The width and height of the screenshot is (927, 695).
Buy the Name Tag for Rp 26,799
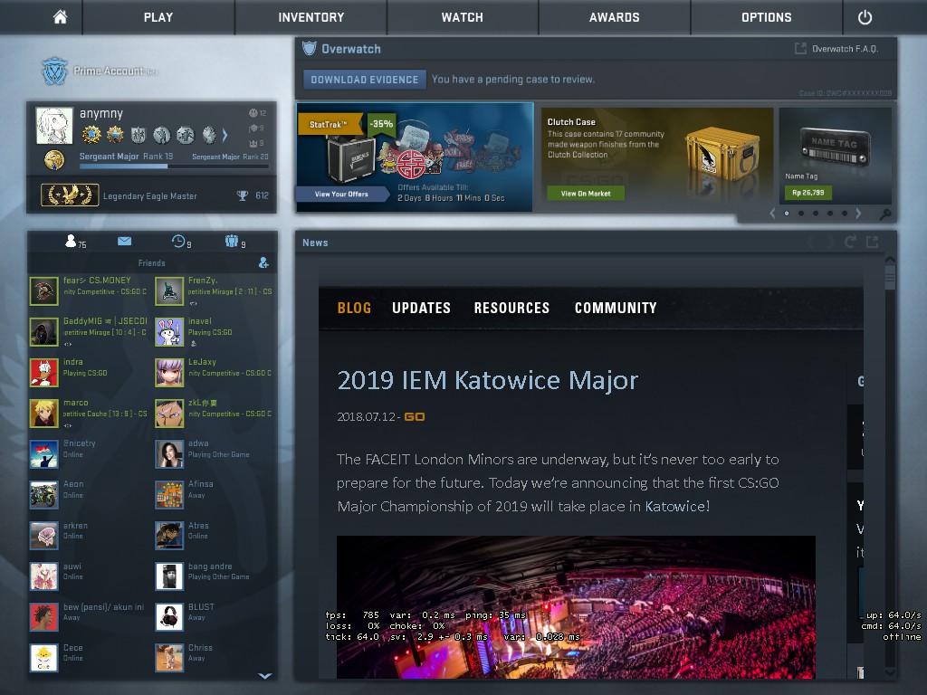[x=808, y=193]
